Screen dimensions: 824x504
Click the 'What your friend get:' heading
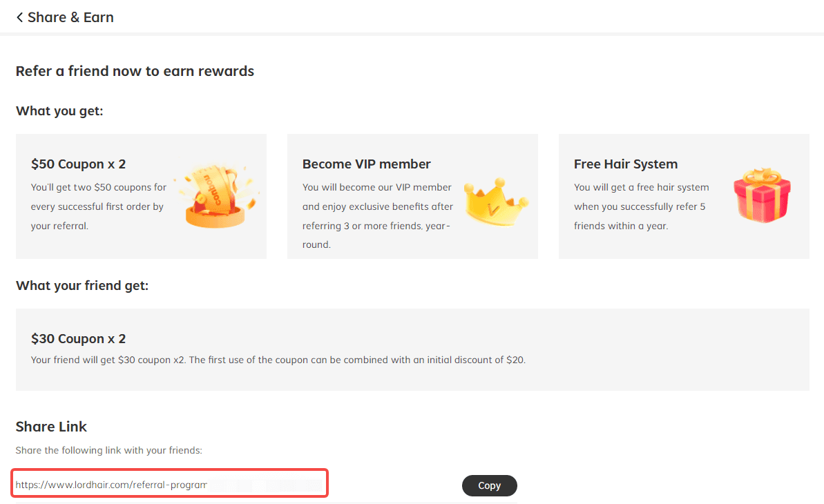(x=82, y=285)
